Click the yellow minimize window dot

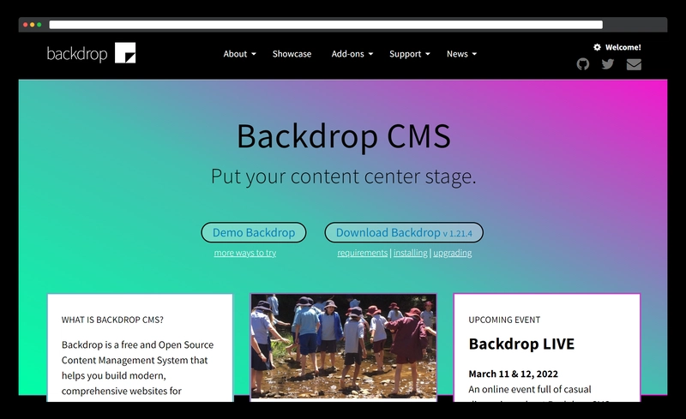point(33,25)
